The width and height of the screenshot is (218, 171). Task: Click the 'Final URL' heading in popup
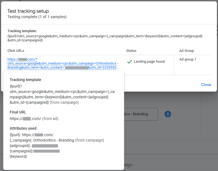(18, 112)
